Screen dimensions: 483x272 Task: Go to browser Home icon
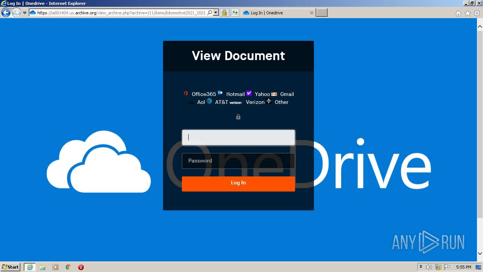pyautogui.click(x=458, y=13)
